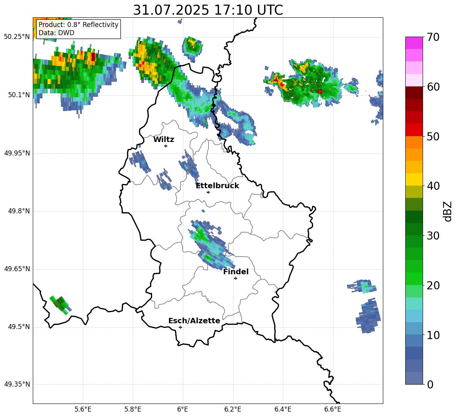Image resolution: width=457 pixels, height=417 pixels.
Task: Click the 30 tick on the colorbar
Action: [x=433, y=236]
